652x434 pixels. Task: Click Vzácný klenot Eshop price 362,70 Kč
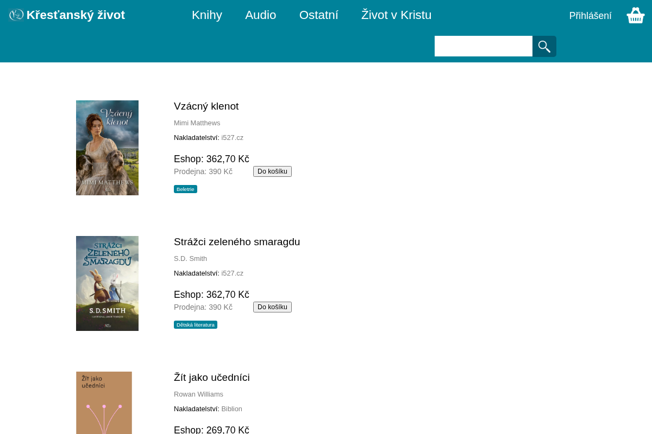(x=212, y=159)
